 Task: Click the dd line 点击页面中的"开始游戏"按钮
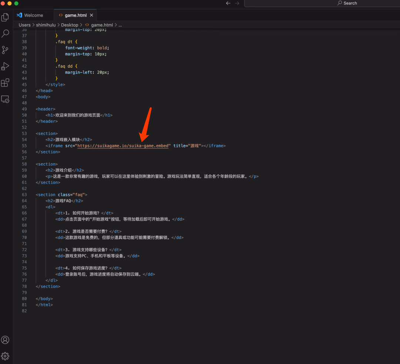click(x=120, y=219)
